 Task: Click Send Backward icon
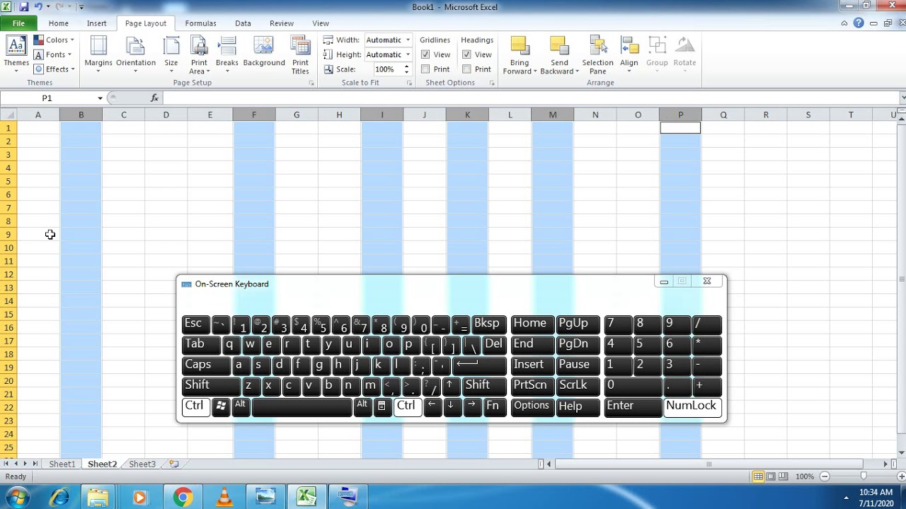[x=559, y=46]
